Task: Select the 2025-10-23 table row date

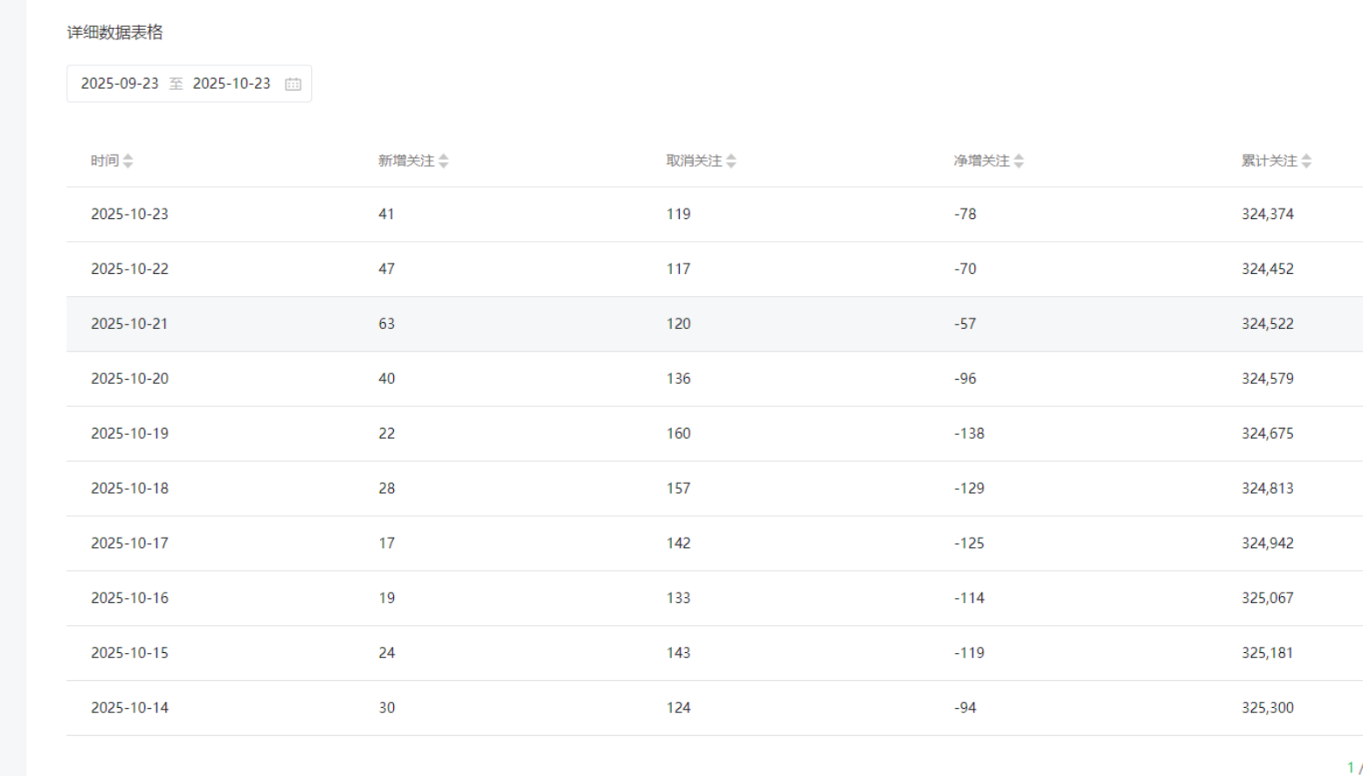Action: click(129, 214)
